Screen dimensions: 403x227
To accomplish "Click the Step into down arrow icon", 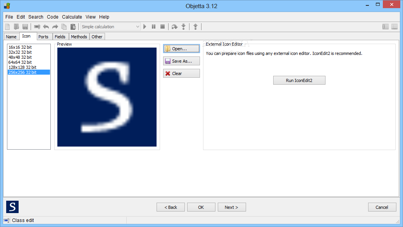I will (184, 27).
